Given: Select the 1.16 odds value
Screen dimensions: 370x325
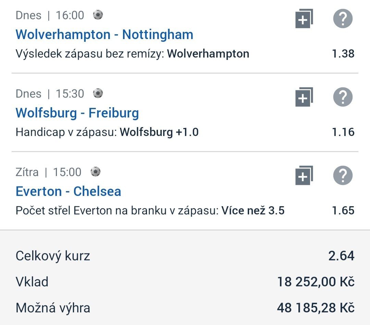Looking at the screenshot, I should click(343, 132).
